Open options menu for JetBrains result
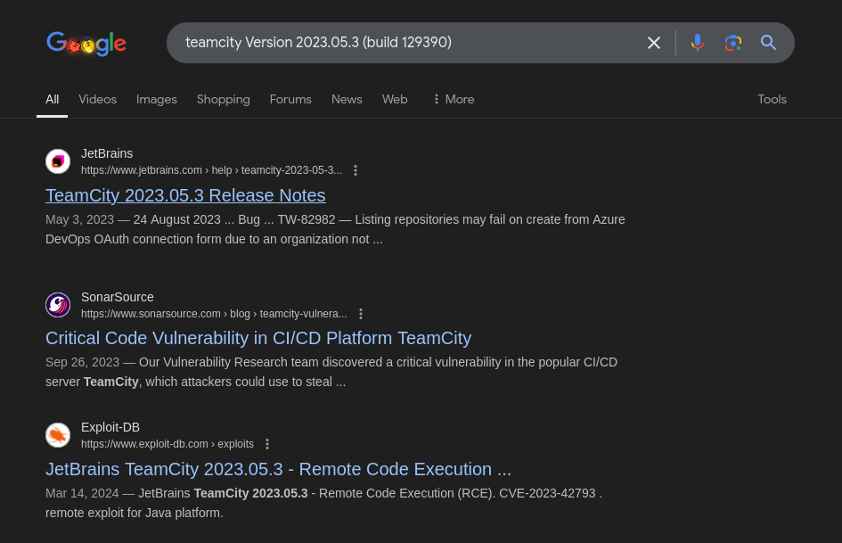This screenshot has height=543, width=842. point(356,170)
